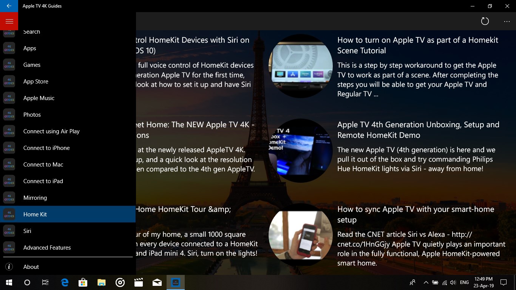516x290 pixels.
Task: Select Apps in the side menu
Action: 68,48
